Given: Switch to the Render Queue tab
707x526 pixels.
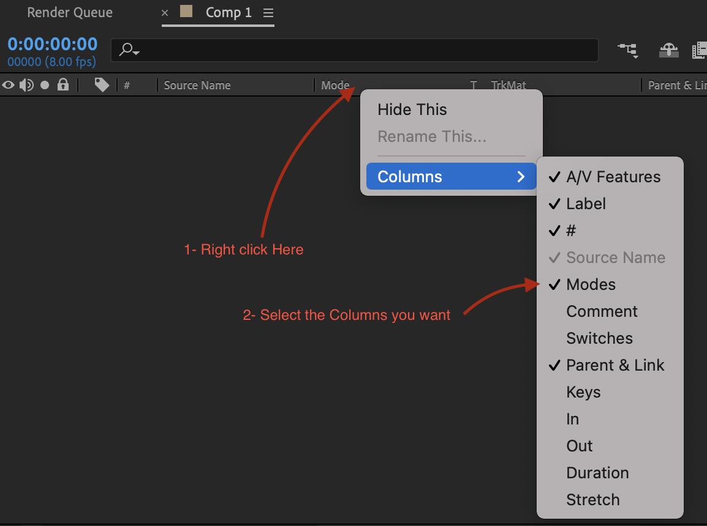Looking at the screenshot, I should 69,12.
